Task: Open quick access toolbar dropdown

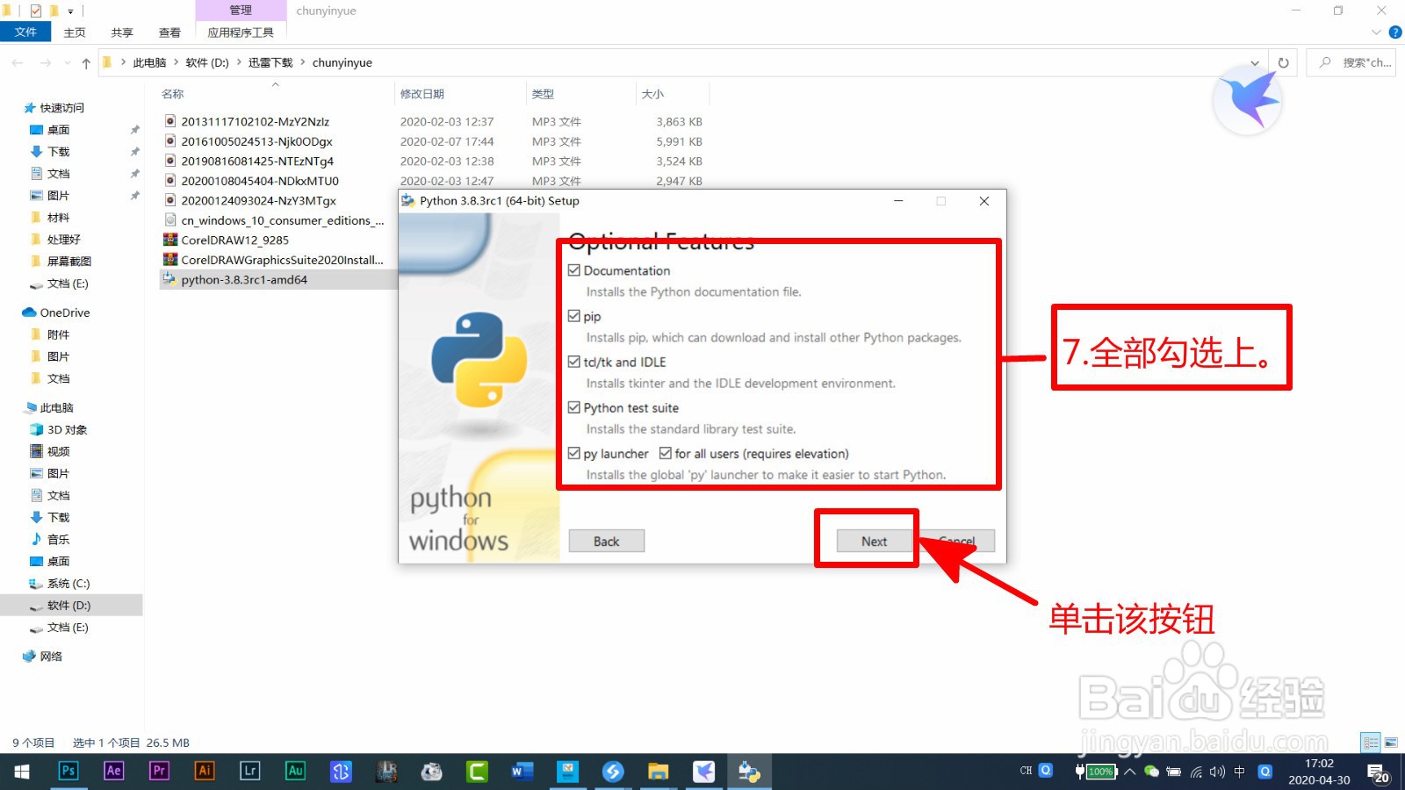Action: point(71,11)
